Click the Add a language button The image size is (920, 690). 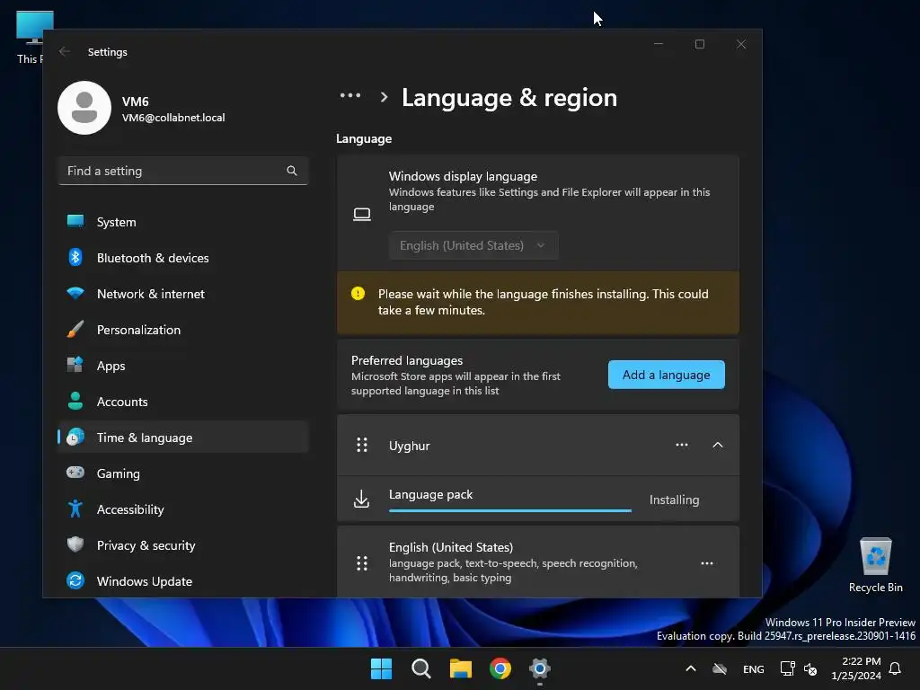[x=666, y=375]
